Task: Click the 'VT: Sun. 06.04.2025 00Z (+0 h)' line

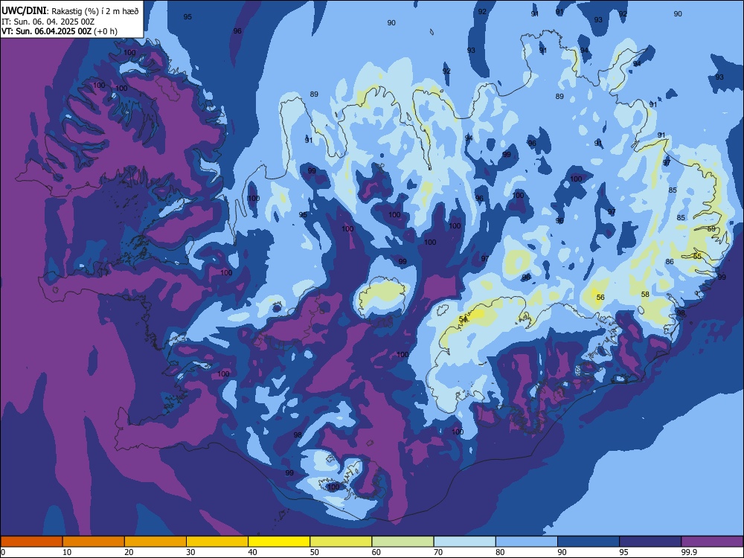Action: point(60,31)
